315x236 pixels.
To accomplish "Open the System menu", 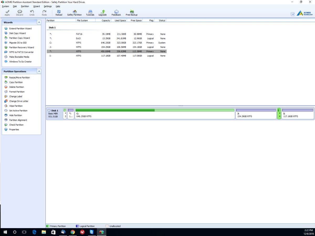I will 6,6.
